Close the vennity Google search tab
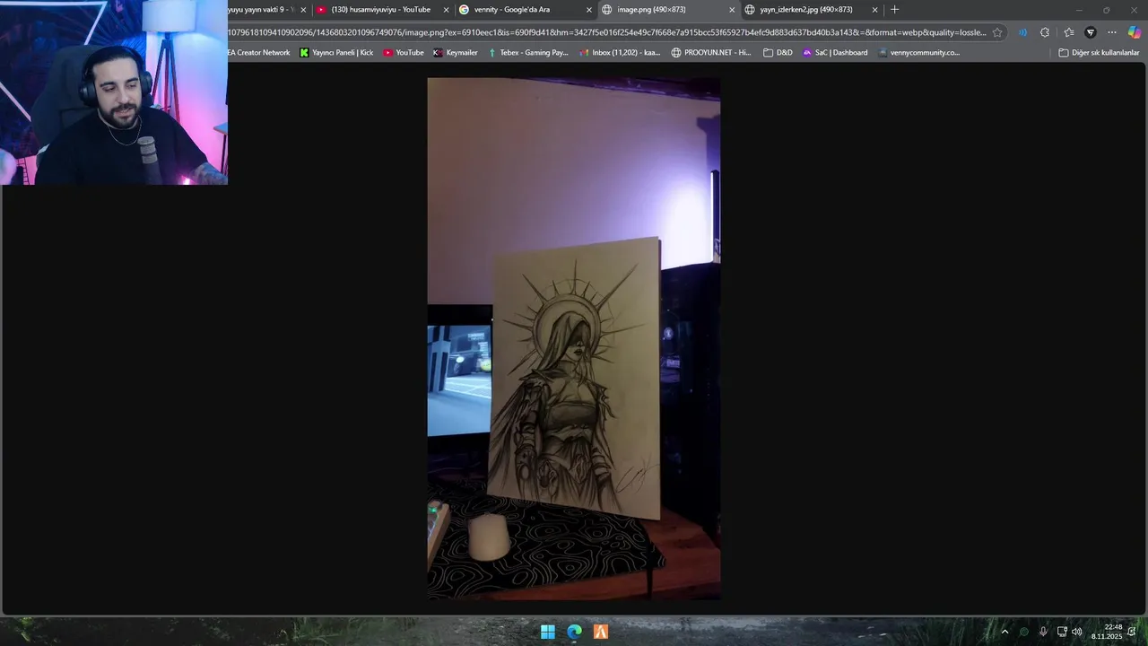The image size is (1148, 646). point(589,10)
